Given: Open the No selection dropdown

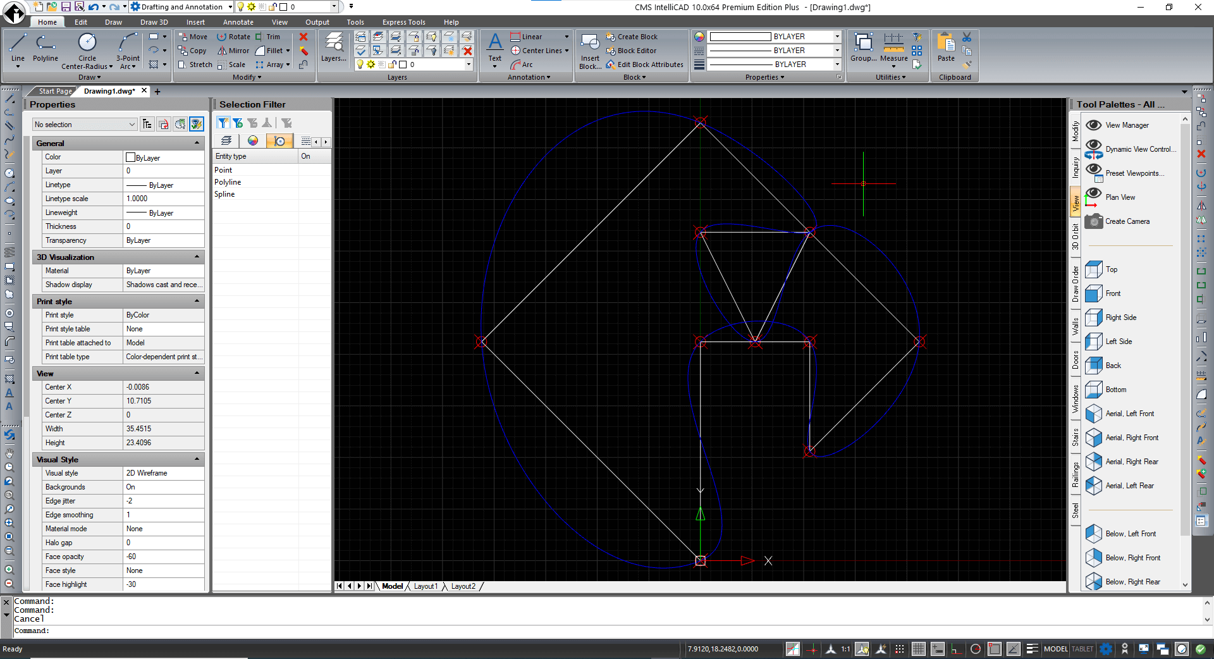Looking at the screenshot, I should [85, 125].
